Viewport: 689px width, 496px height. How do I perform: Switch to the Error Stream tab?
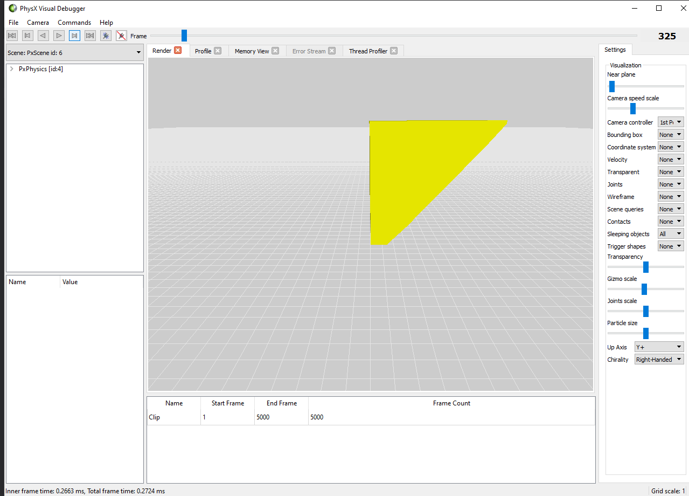tap(309, 51)
